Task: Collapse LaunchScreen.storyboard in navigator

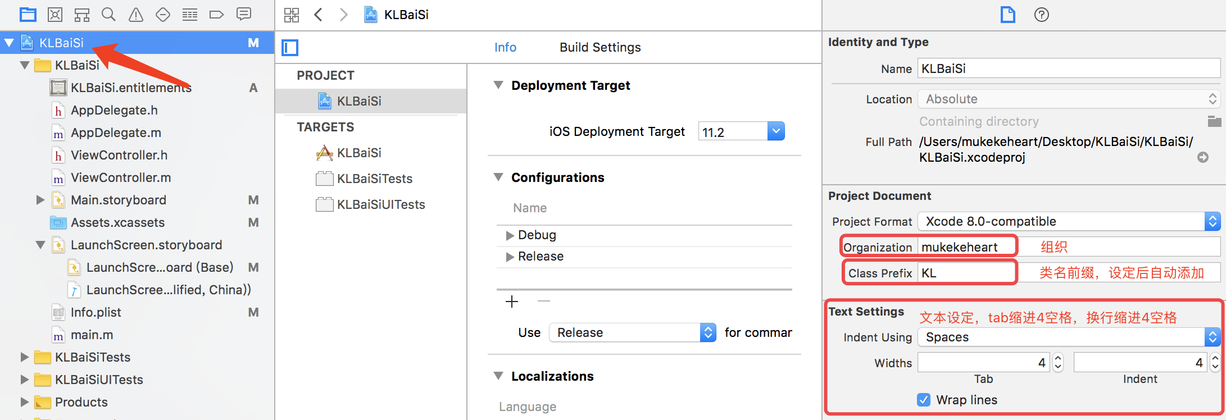Action: click(40, 245)
